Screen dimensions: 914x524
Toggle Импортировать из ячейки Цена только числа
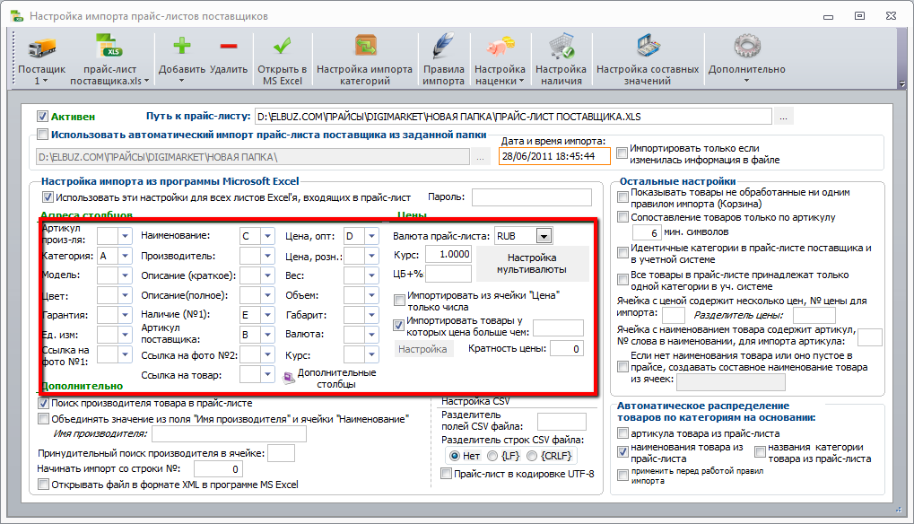pyautogui.click(x=399, y=301)
